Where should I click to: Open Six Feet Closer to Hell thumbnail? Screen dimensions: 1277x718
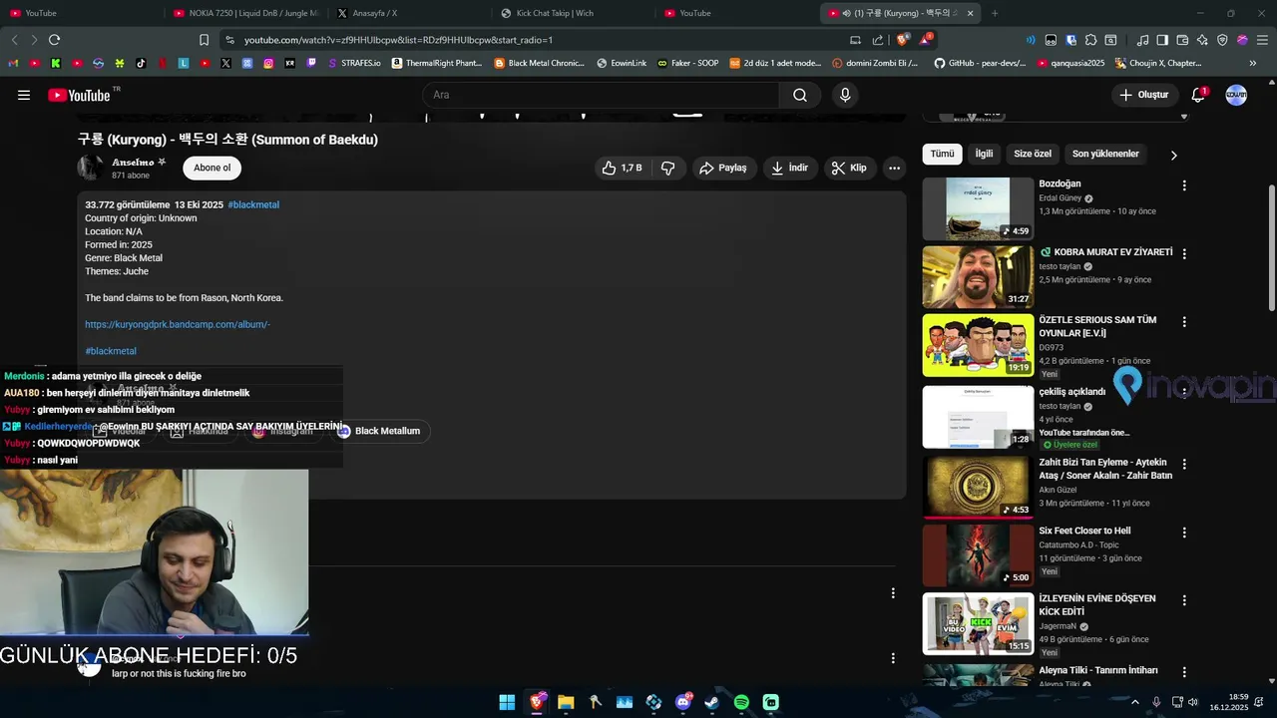click(x=978, y=554)
